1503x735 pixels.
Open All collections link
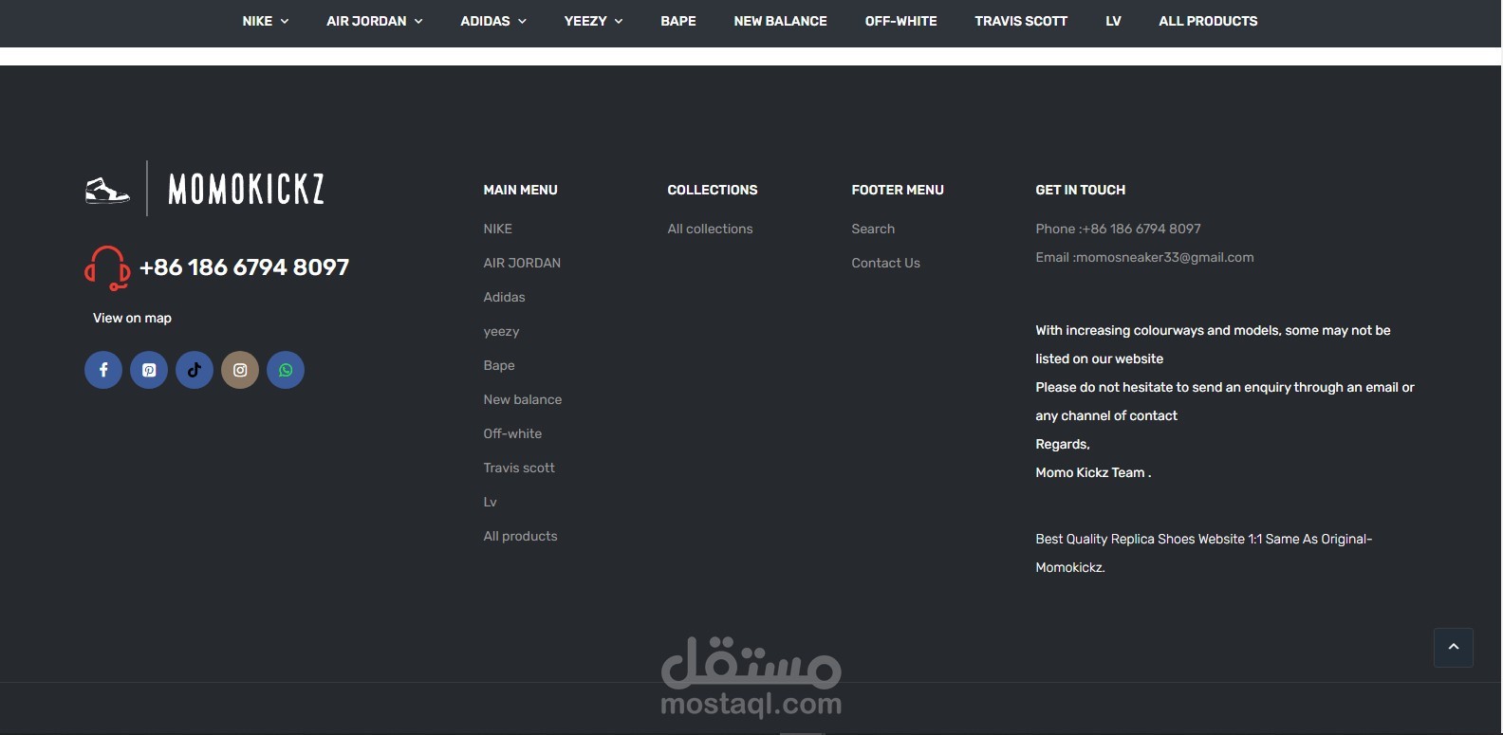[x=710, y=229]
